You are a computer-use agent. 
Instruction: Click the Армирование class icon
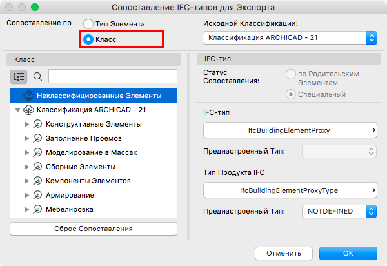point(37,195)
